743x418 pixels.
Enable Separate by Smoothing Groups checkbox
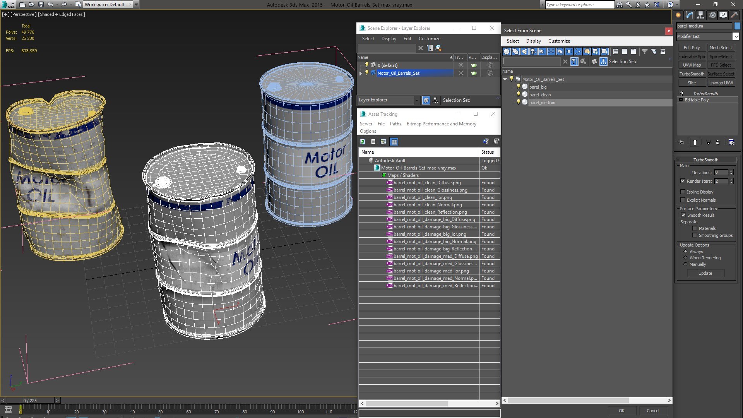coord(695,235)
